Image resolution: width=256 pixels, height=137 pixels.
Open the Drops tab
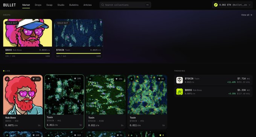coord(38,5)
